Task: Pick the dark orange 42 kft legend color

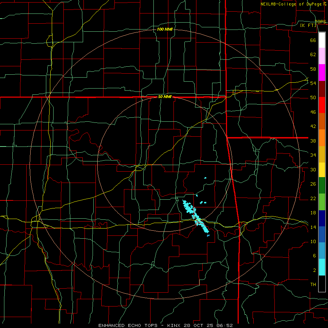Action: [322, 121]
